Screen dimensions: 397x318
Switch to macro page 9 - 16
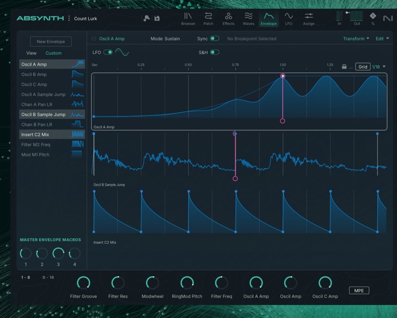click(48, 277)
